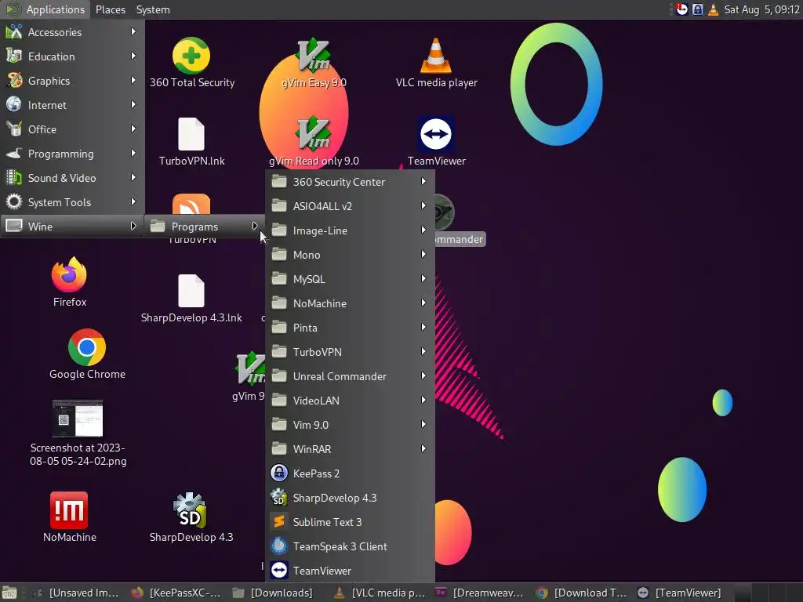Viewport: 803px width, 602px height.
Task: Open the Places menu
Action: click(x=110, y=9)
